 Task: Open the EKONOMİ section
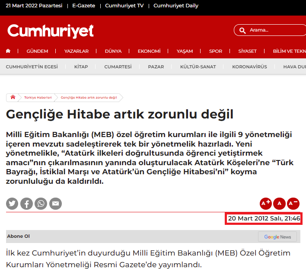149,51
